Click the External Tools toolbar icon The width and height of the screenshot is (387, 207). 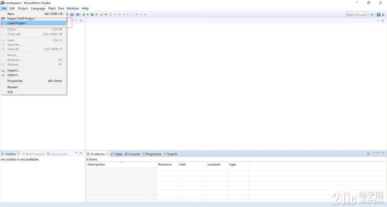click(102, 15)
